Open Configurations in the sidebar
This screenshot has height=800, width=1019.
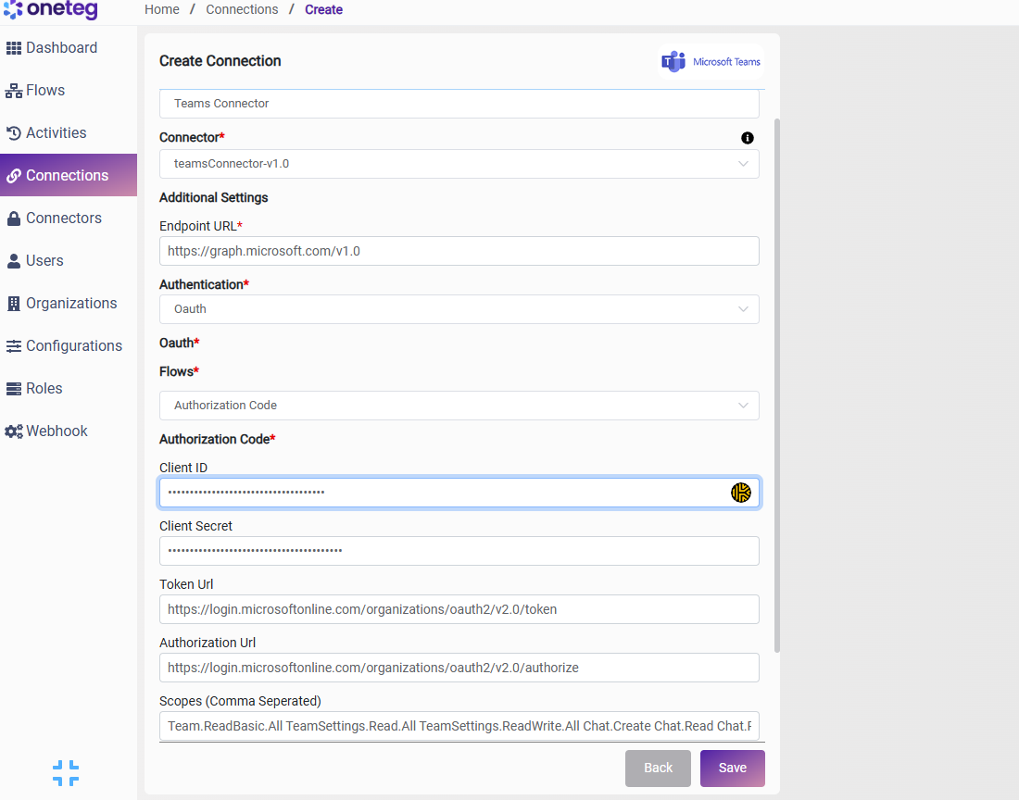click(69, 346)
